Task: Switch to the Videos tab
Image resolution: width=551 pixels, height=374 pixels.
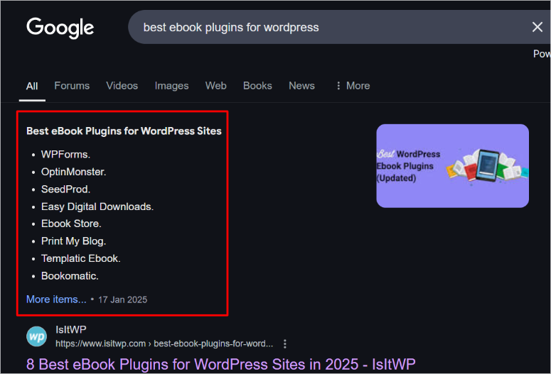Action: click(x=122, y=86)
